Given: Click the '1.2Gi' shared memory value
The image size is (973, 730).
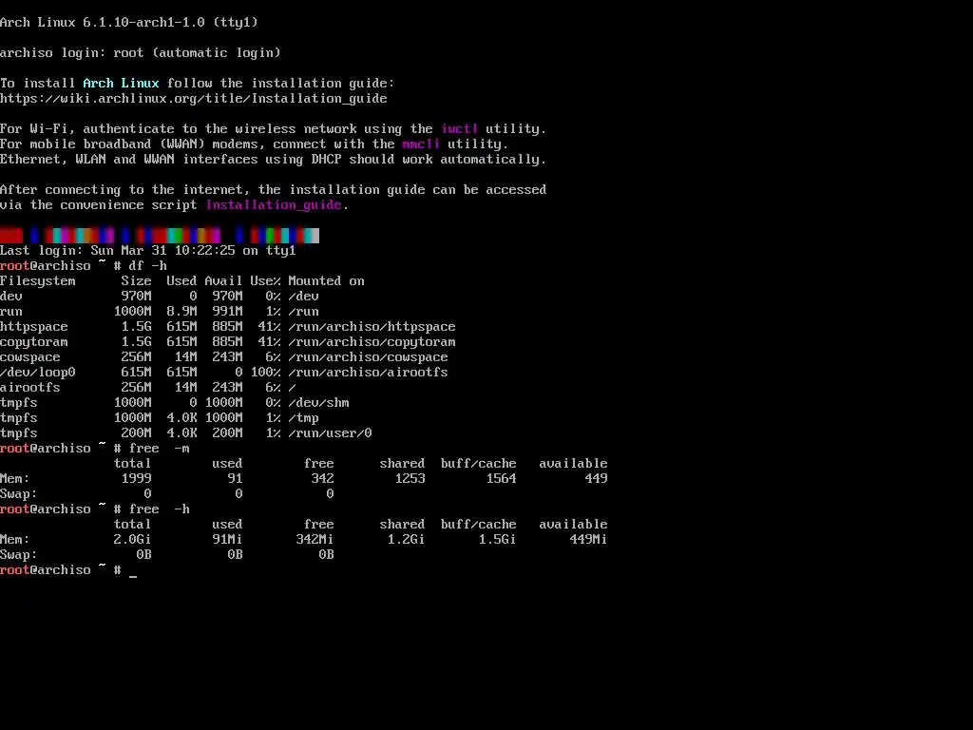Looking at the screenshot, I should 407,540.
